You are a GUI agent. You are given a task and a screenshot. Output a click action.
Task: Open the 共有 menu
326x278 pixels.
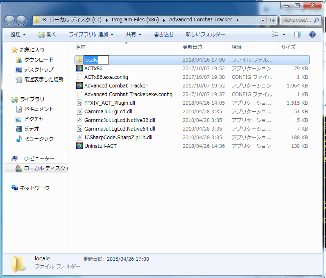click(134, 34)
